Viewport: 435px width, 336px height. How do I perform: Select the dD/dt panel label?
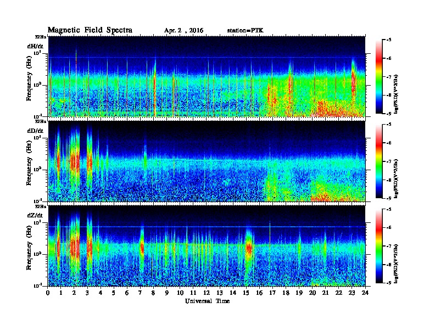35,131
